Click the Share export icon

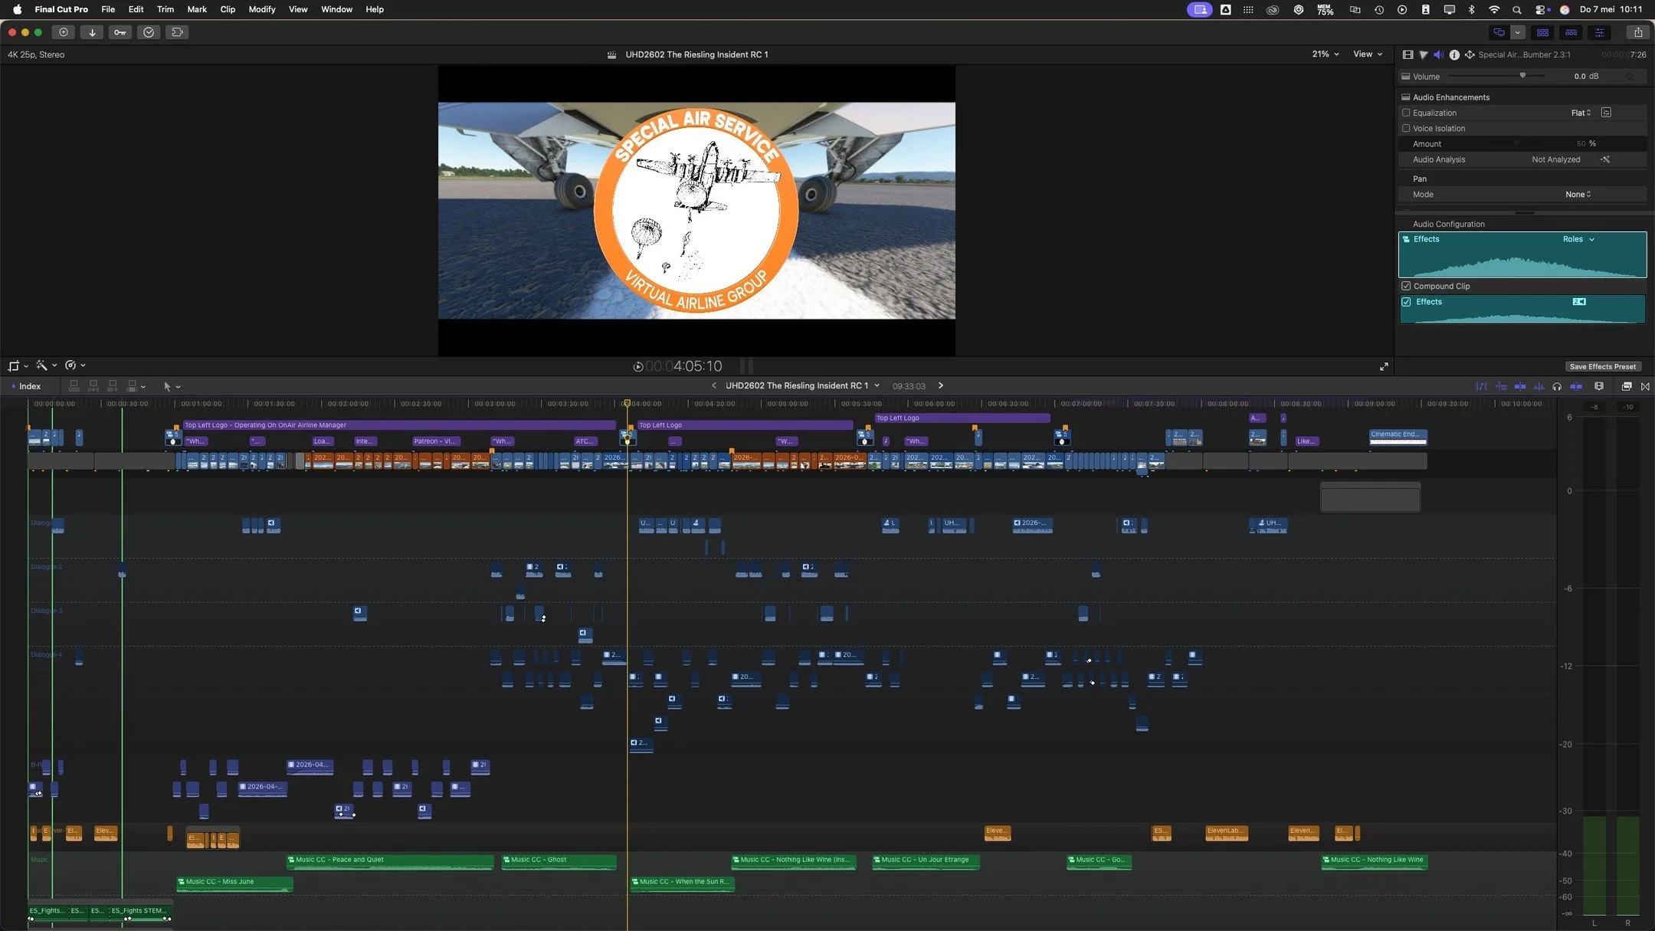(x=1637, y=32)
